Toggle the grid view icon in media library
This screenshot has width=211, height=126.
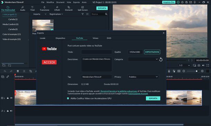coord(87,14)
